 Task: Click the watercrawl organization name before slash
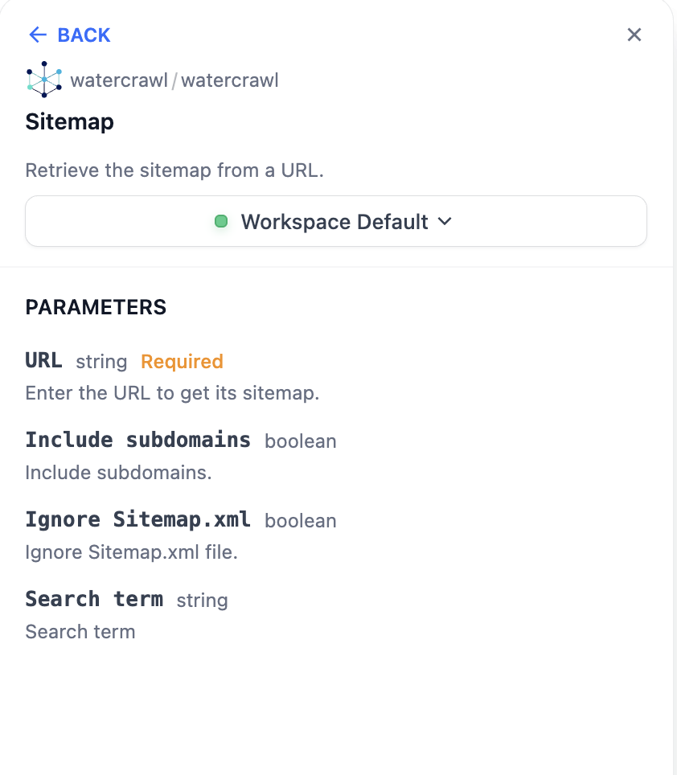point(119,80)
